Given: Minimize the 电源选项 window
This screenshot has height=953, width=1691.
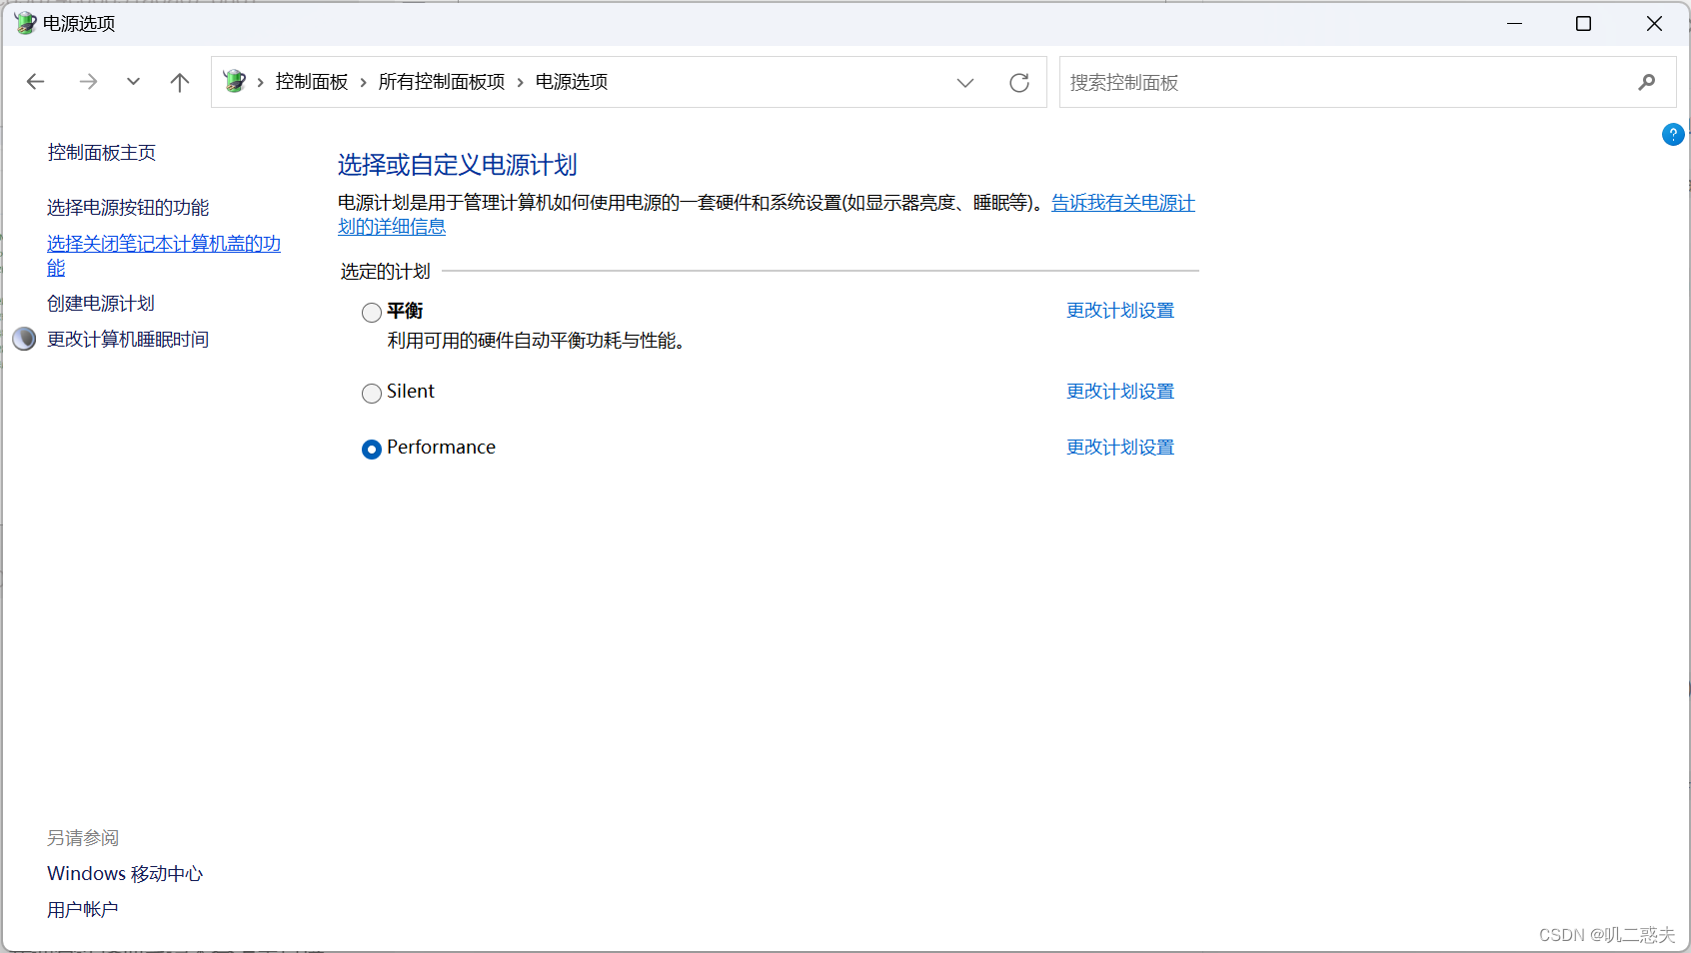Looking at the screenshot, I should click(1515, 23).
